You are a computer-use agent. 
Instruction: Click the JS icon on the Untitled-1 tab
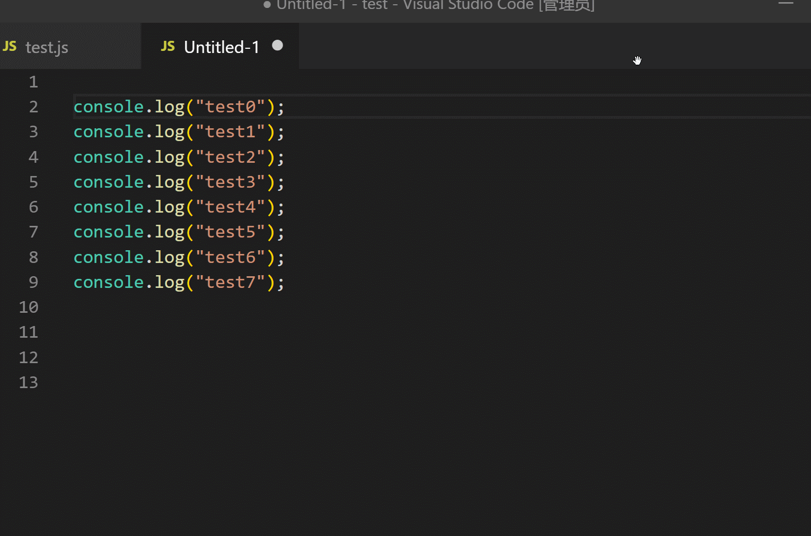coord(168,46)
